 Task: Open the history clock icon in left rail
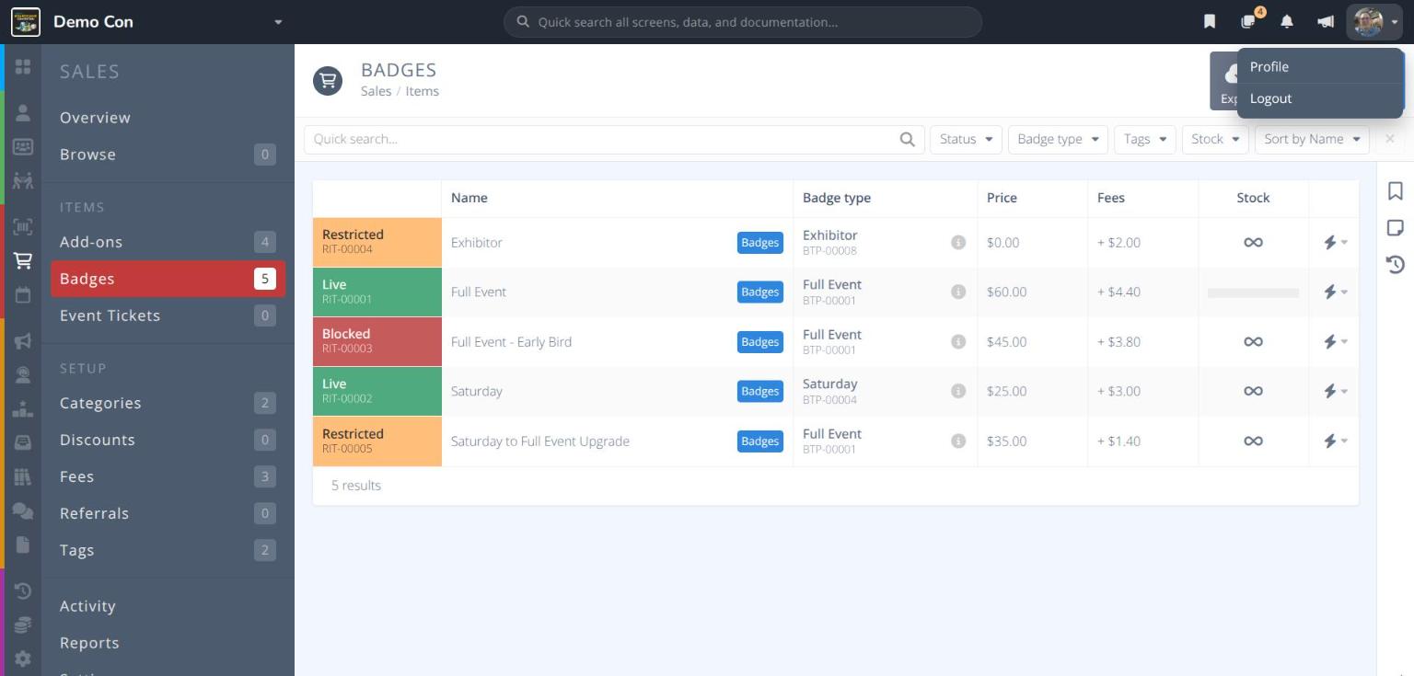tap(23, 591)
